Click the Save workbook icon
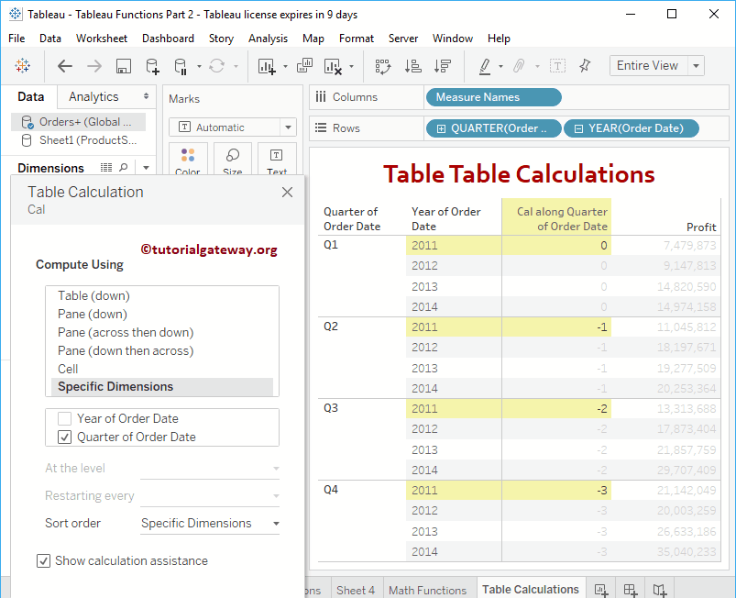The width and height of the screenshot is (736, 598). tap(124, 66)
